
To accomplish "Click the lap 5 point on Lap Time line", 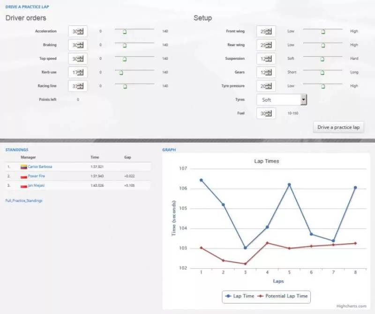I will click(289, 184).
